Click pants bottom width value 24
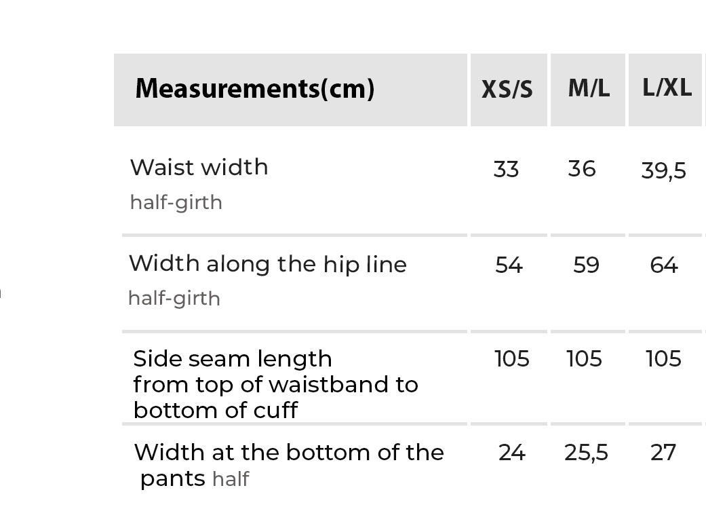 [511, 453]
